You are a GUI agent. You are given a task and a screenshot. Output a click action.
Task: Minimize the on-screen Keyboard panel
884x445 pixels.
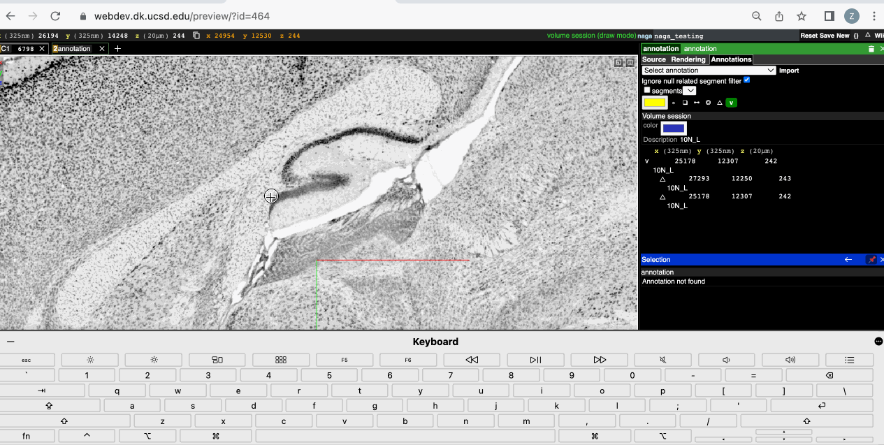coord(10,342)
